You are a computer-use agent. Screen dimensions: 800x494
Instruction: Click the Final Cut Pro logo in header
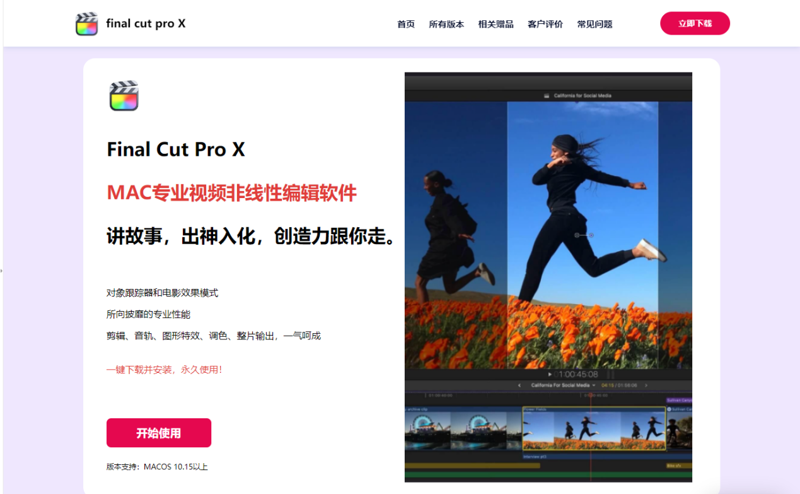(86, 24)
